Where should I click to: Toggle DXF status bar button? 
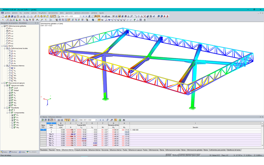coord(198,155)
